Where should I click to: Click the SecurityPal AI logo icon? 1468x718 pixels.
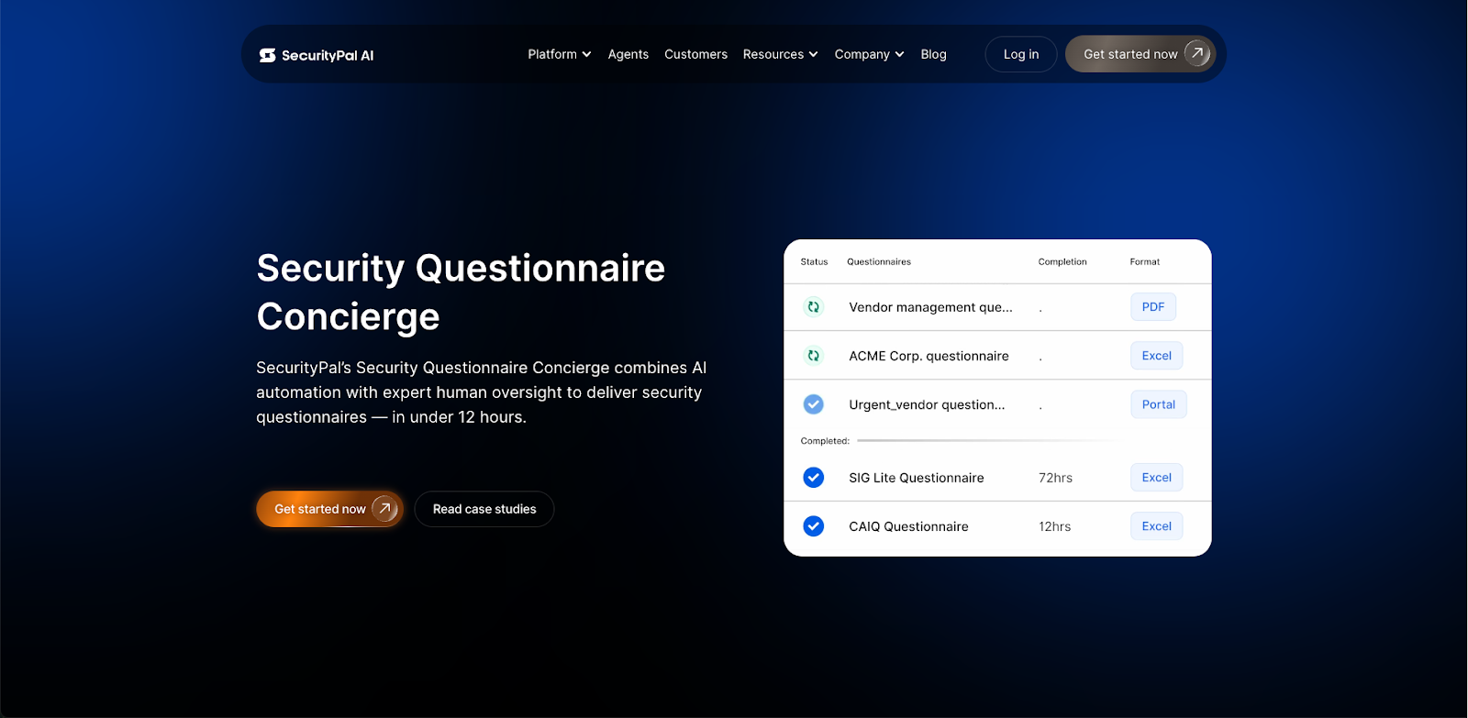[x=267, y=55]
